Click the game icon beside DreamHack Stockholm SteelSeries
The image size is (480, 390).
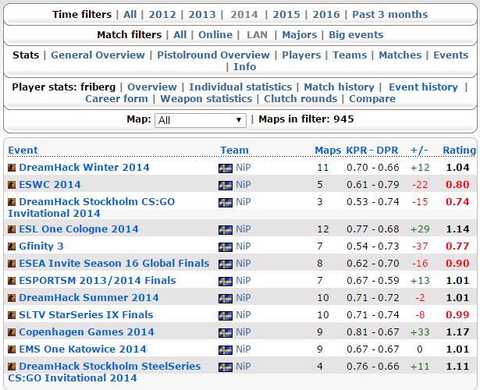click(x=12, y=366)
